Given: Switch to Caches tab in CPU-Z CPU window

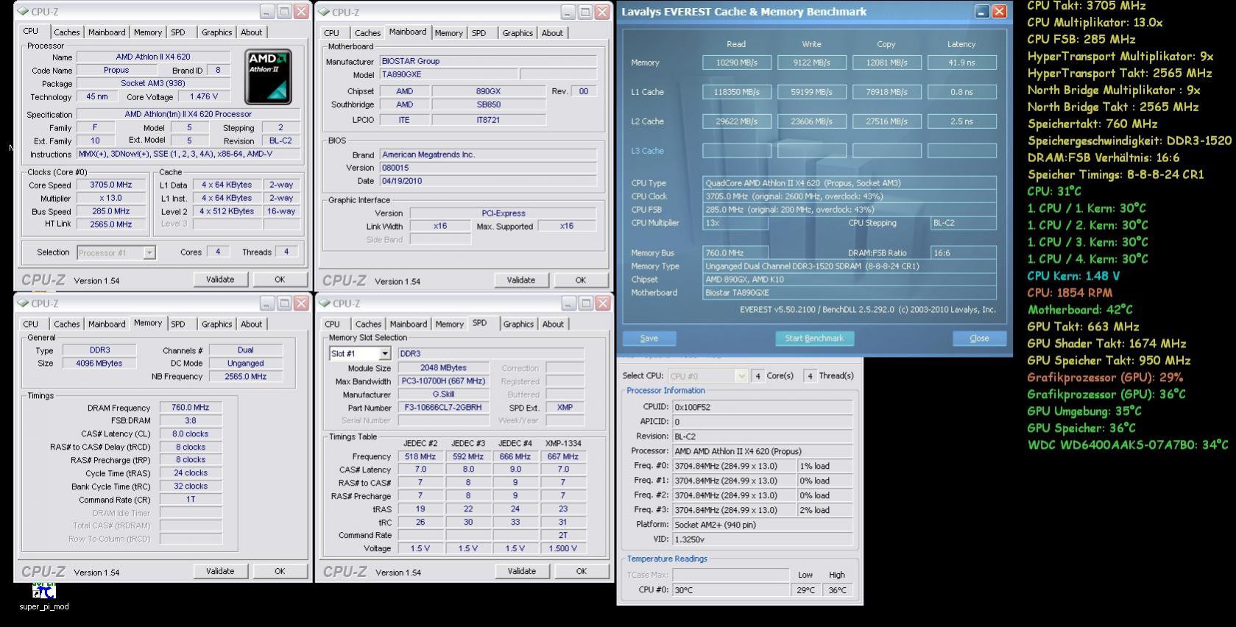Looking at the screenshot, I should point(66,32).
